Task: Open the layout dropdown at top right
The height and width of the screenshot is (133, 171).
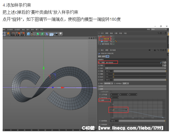Action: (159, 30)
